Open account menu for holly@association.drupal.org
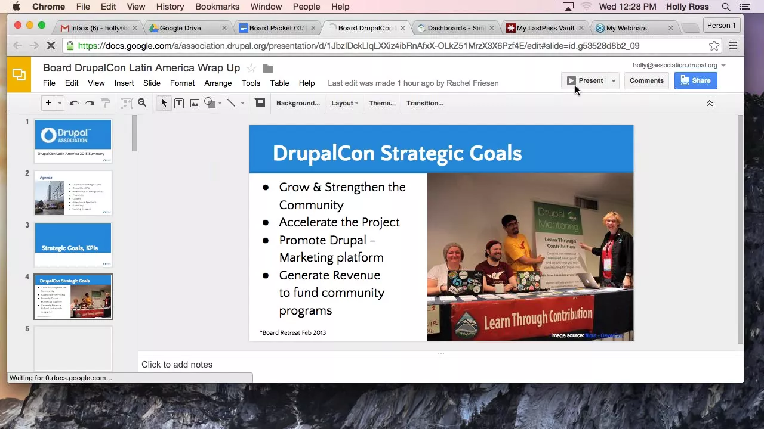The image size is (764, 429). (679, 65)
